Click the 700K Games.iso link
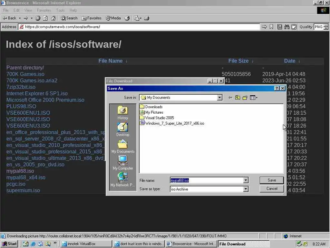The image size is (330, 248). tap(25, 74)
